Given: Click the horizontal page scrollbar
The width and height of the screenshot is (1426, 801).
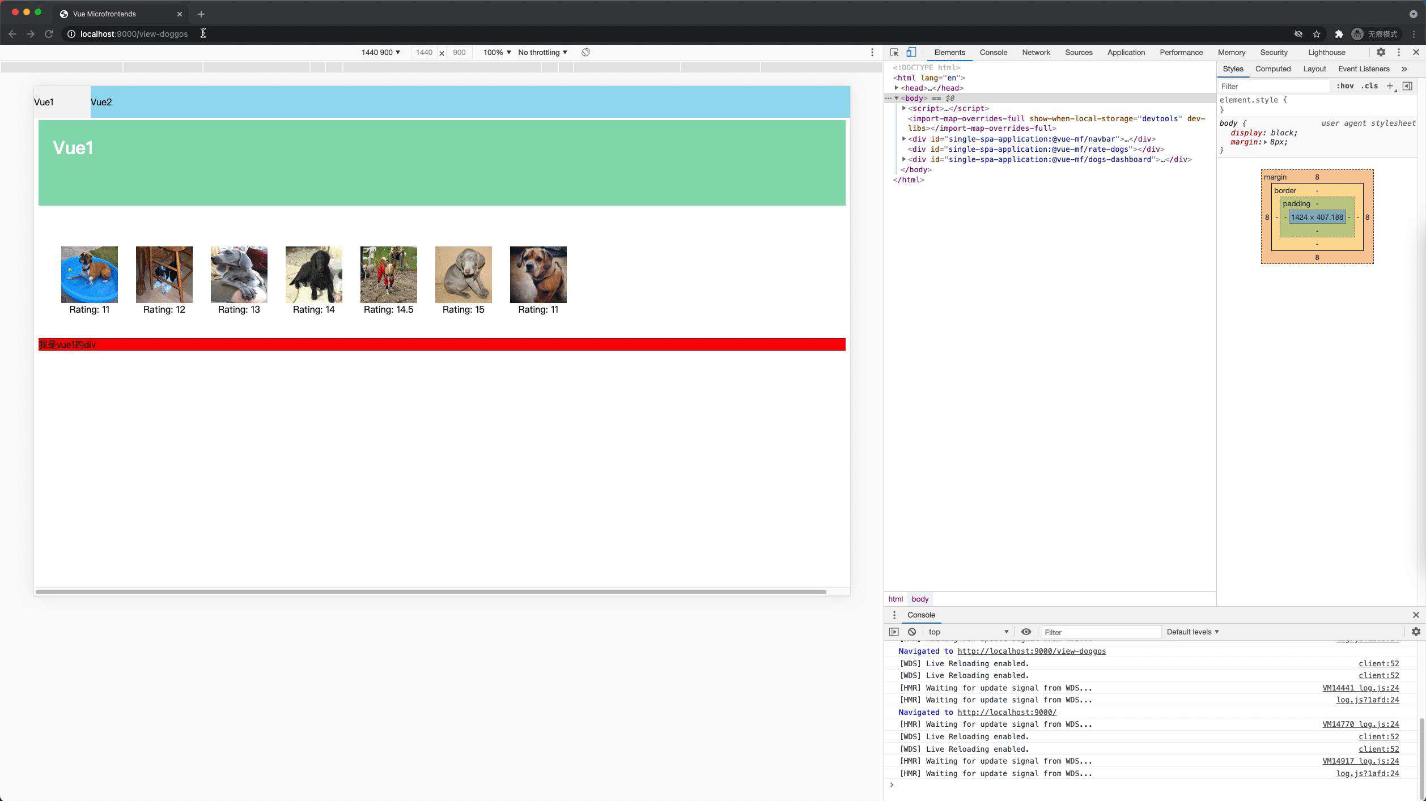Looking at the screenshot, I should (x=431, y=591).
